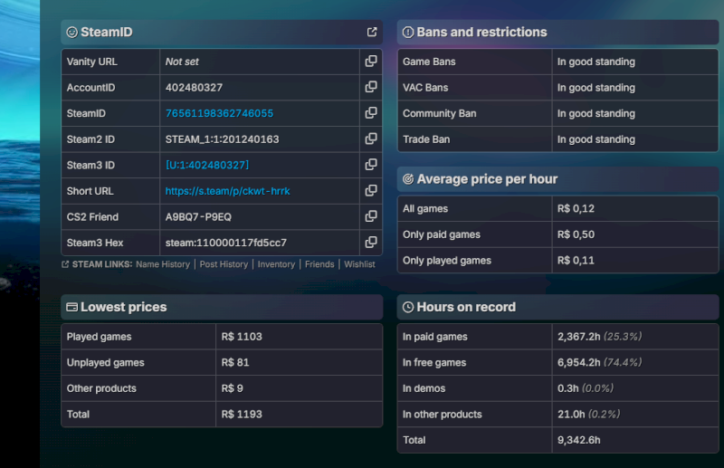724x468 pixels.
Task: Copy the SteamID 76561198362746055 value
Action: 371,113
